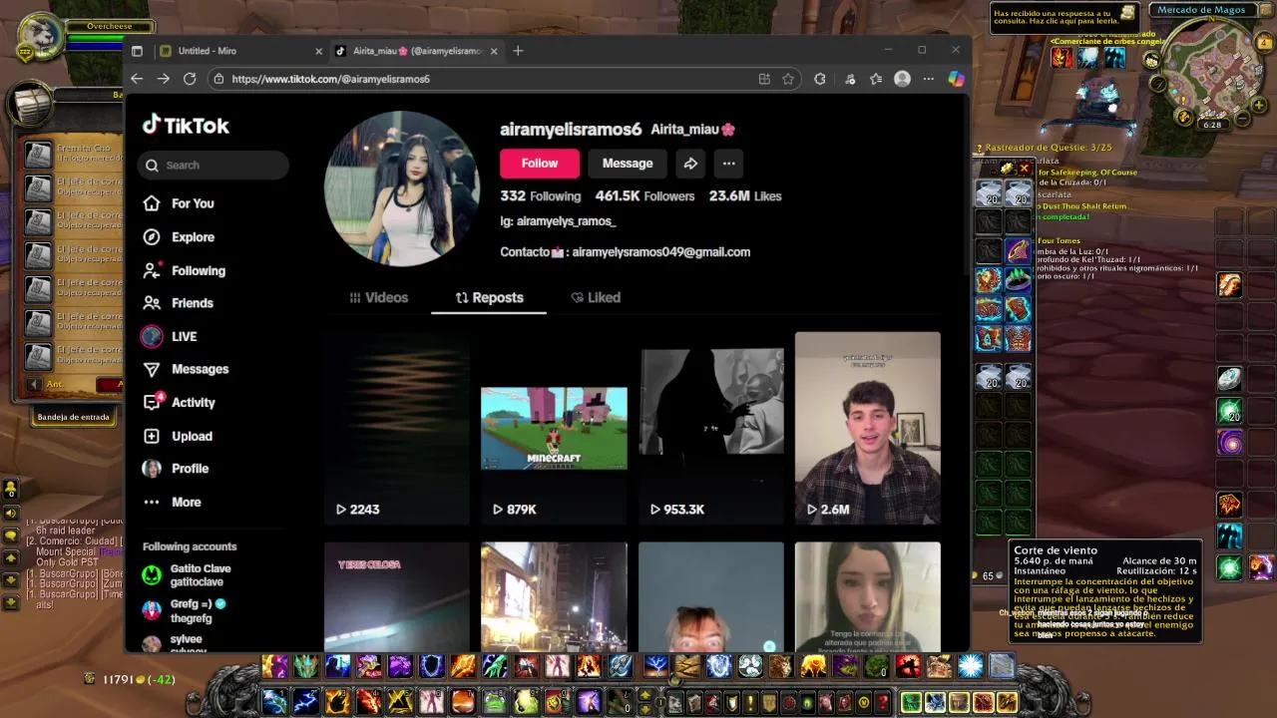
Task: Close the Airita_miau TikTok browser tab
Action: point(494,51)
